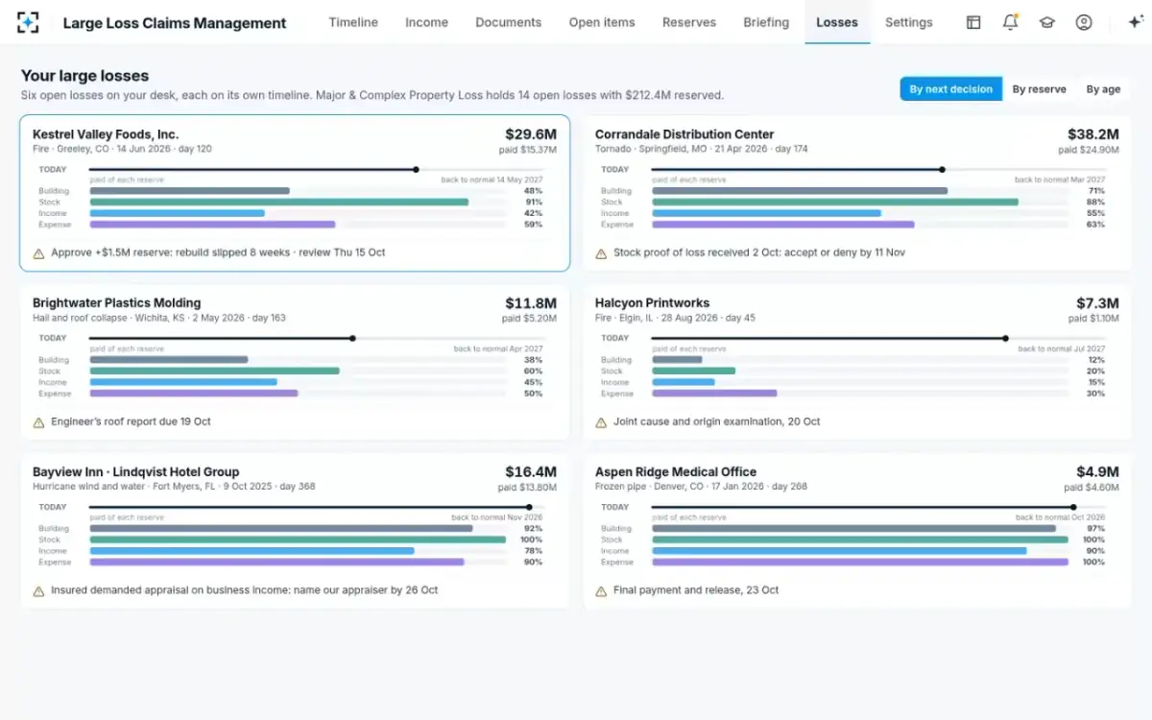The width and height of the screenshot is (1152, 720).
Task: Open the notifications bell
Action: click(1010, 22)
